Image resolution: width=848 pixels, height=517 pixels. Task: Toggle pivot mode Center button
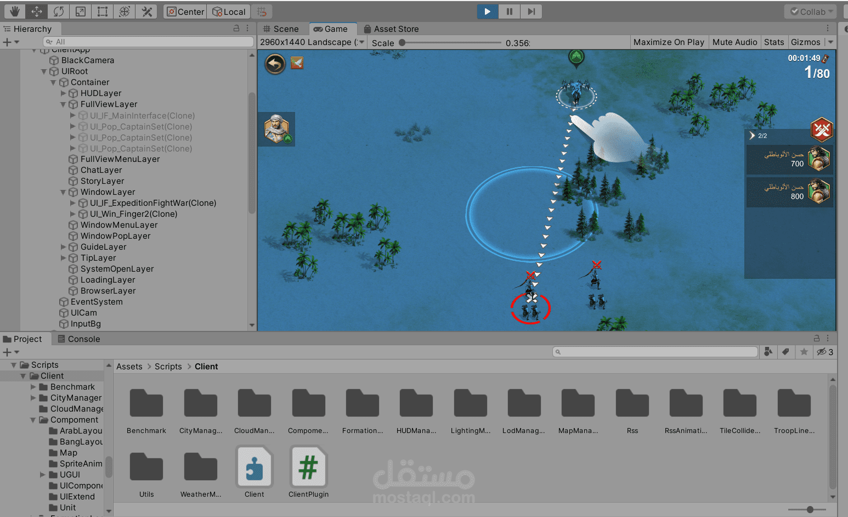click(185, 12)
